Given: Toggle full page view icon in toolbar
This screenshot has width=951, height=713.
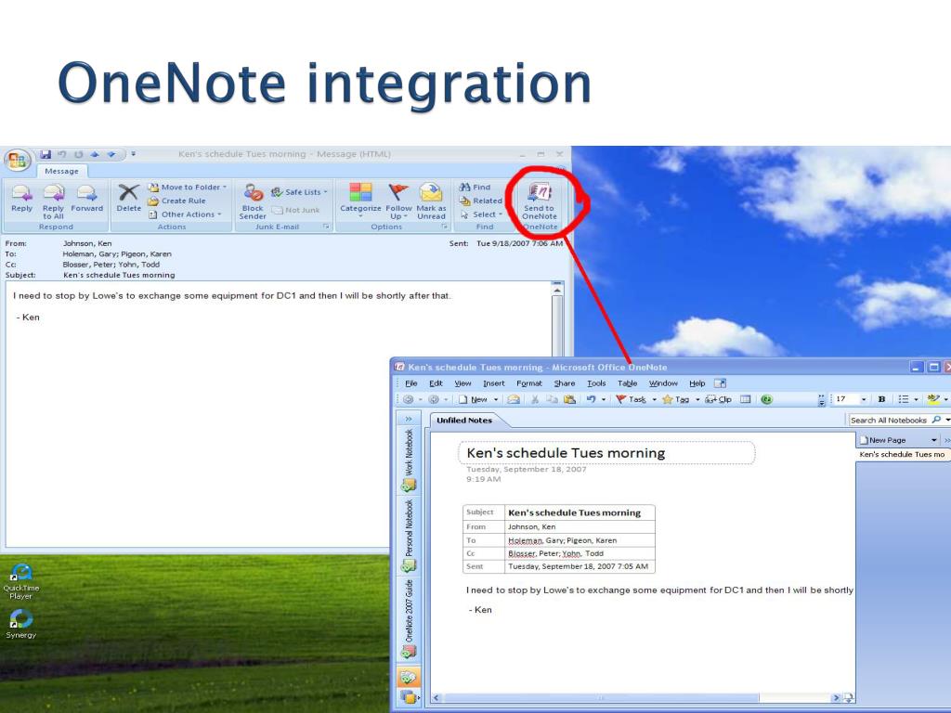Looking at the screenshot, I should [x=746, y=399].
